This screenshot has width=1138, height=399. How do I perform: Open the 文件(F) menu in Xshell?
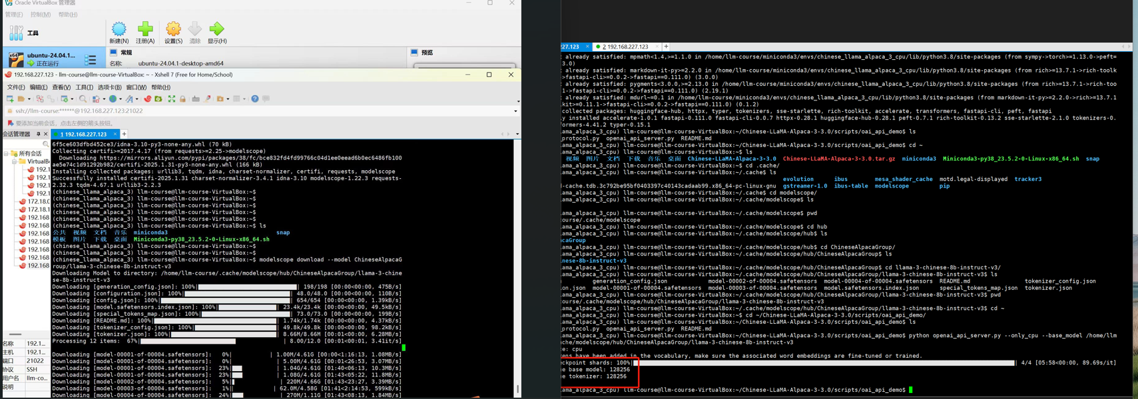coord(15,87)
